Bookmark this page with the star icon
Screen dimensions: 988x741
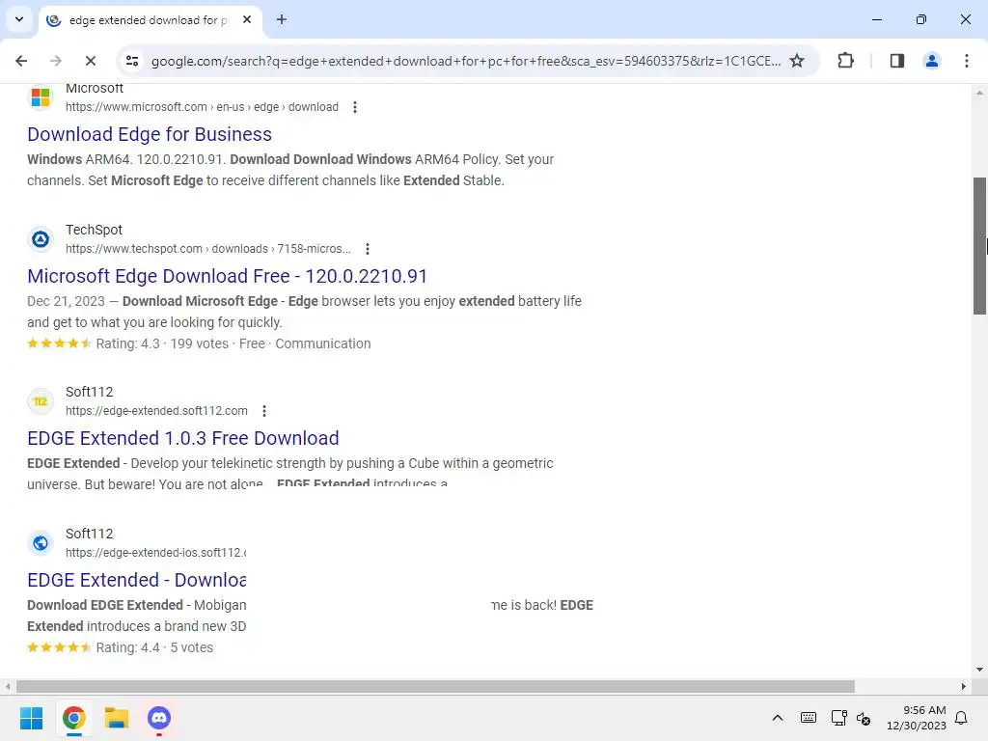click(797, 61)
